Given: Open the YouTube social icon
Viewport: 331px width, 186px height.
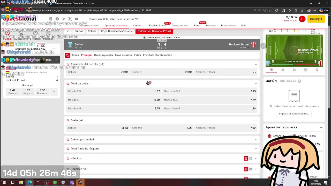Looking at the screenshot, I should (77, 19).
